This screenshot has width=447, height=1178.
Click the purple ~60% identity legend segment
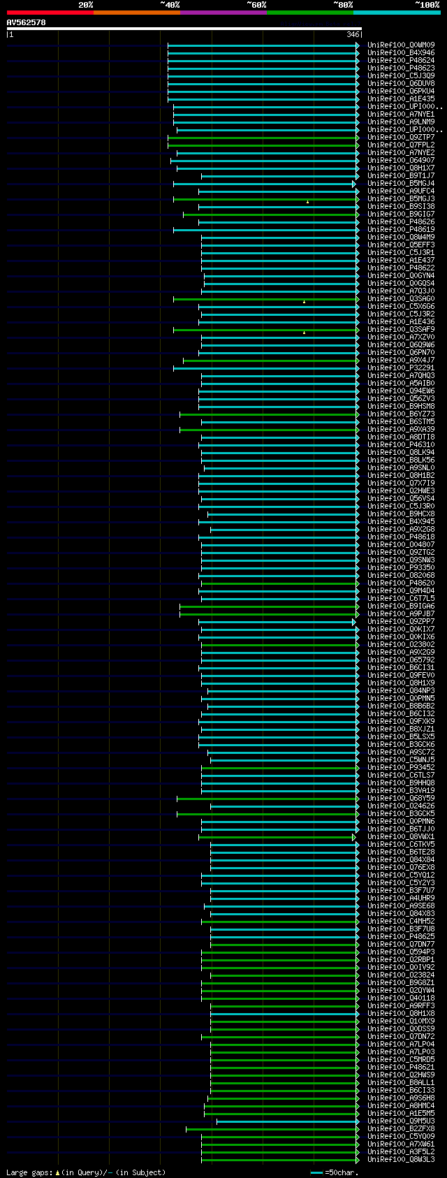point(223,12)
